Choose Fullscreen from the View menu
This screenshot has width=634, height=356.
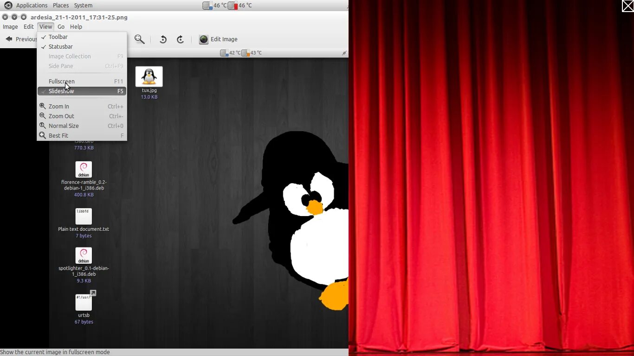(82, 82)
